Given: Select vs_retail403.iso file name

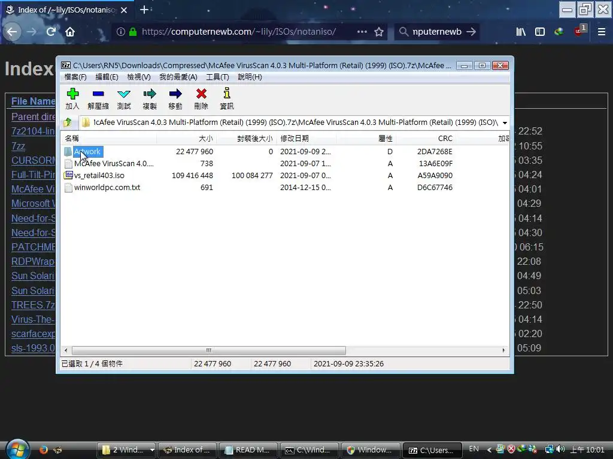Looking at the screenshot, I should [x=99, y=175].
